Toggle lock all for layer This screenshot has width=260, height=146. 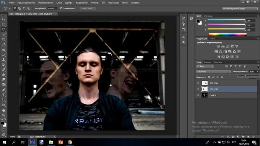pos(222,77)
